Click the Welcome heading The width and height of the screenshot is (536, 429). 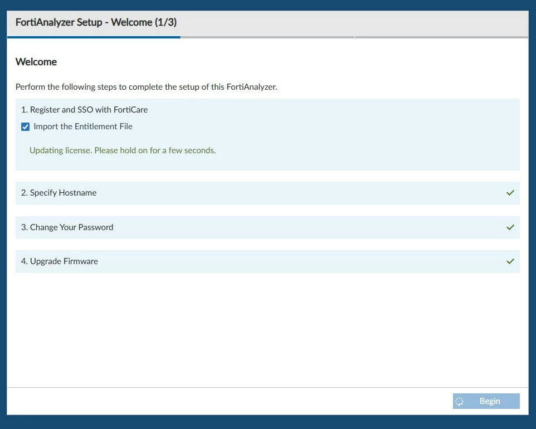click(x=36, y=62)
